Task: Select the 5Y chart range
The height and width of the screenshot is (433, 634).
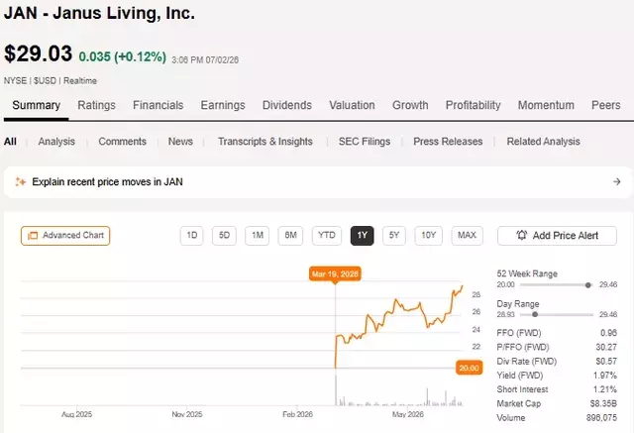Action: click(x=394, y=235)
